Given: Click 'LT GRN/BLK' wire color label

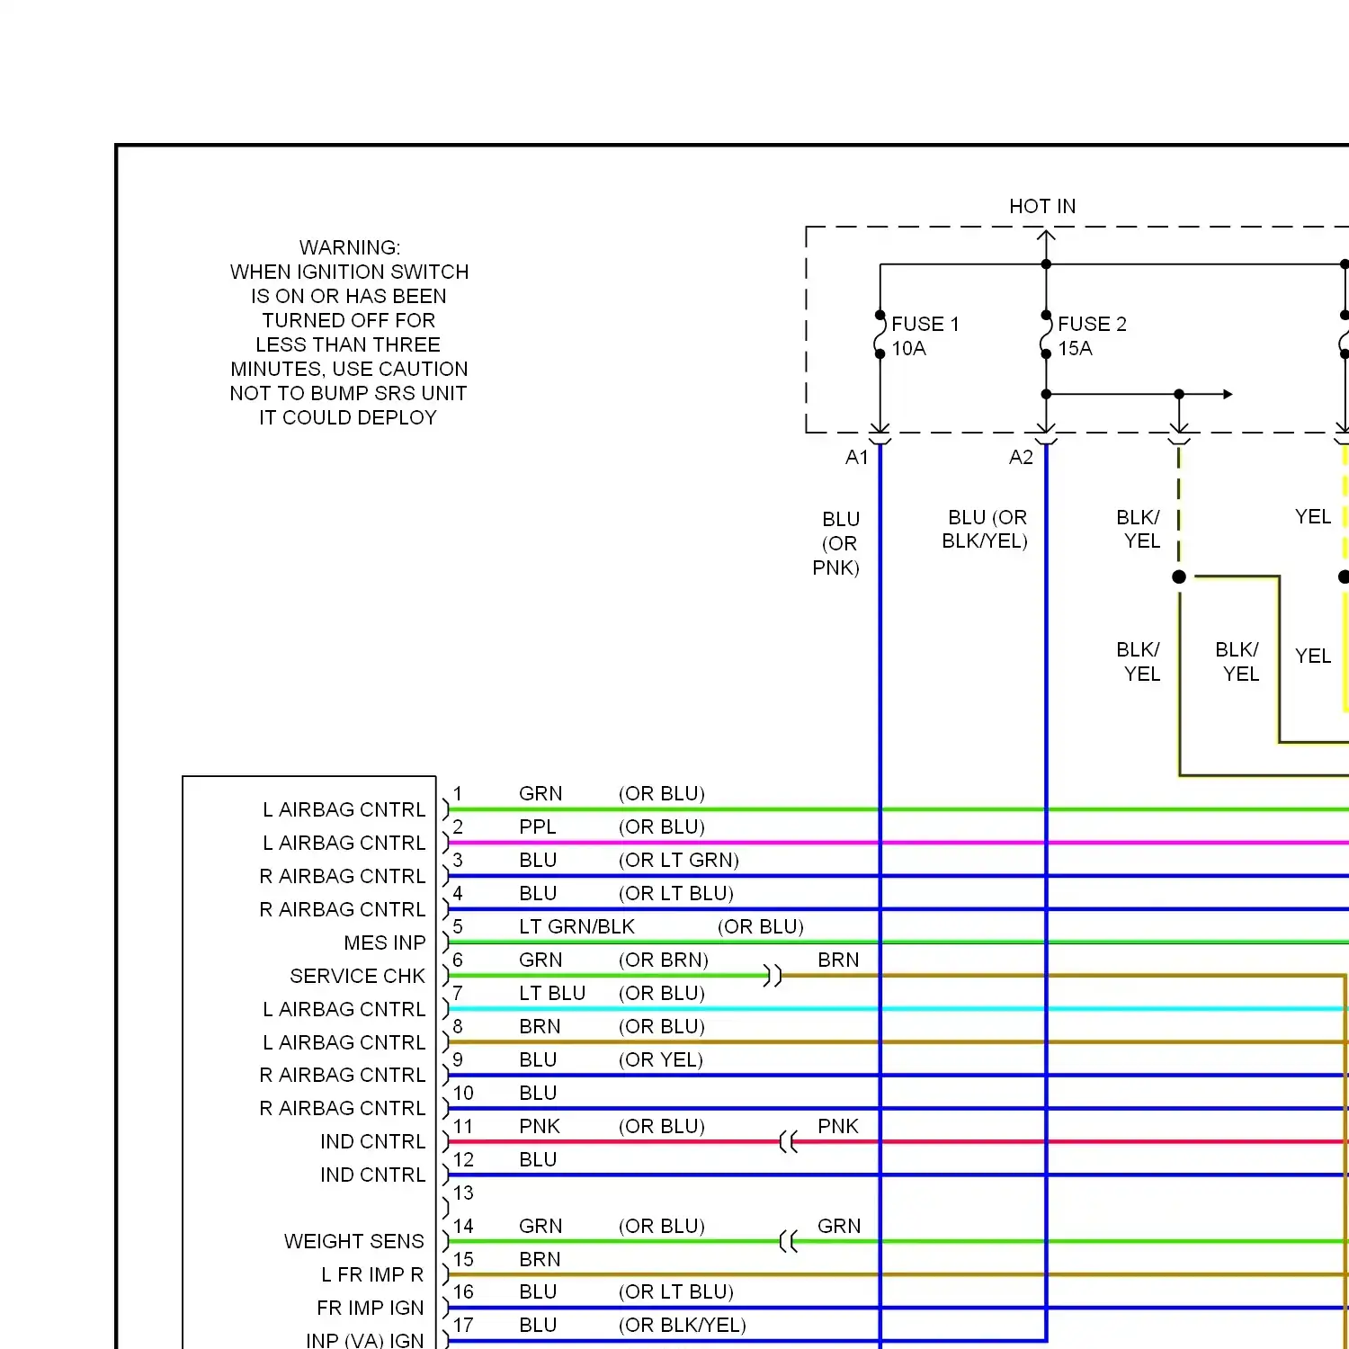Looking at the screenshot, I should 576,926.
